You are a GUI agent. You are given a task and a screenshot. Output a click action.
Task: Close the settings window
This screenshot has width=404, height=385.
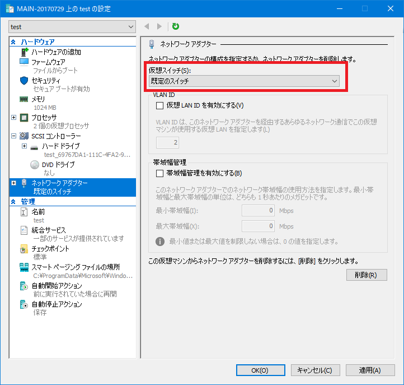coord(391,9)
